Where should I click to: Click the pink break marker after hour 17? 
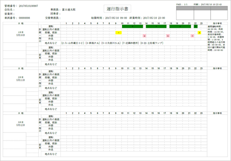click(x=168, y=36)
